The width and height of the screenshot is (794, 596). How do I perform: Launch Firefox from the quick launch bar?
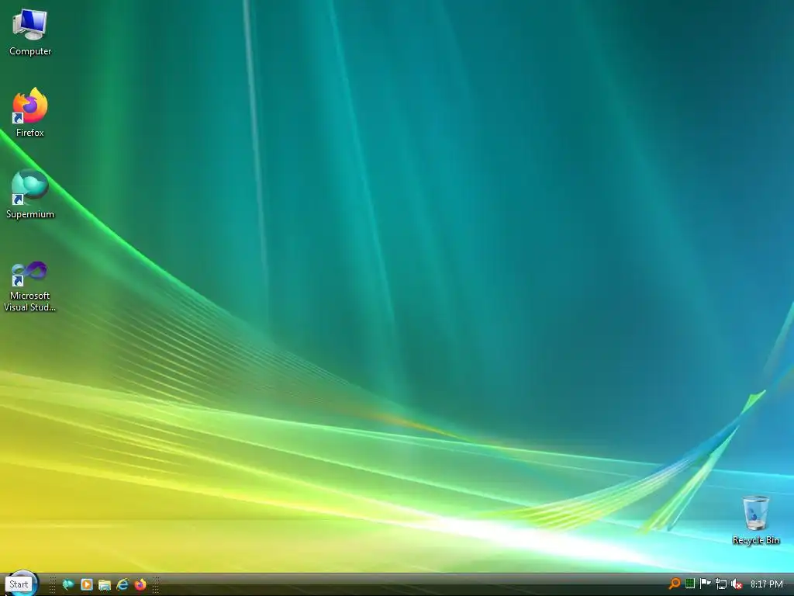[140, 584]
